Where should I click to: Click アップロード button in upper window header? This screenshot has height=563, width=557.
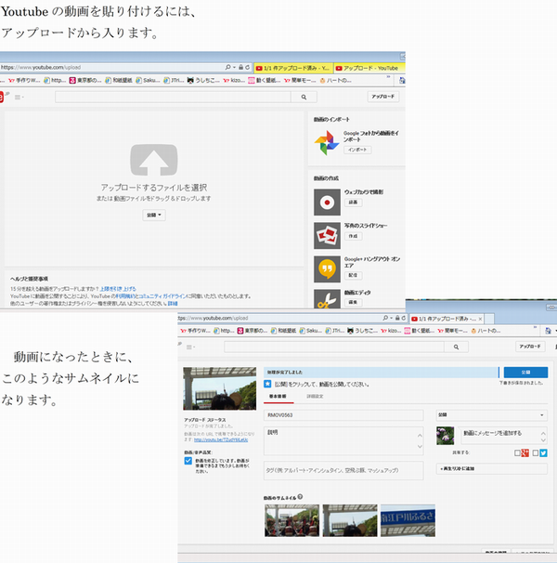(x=382, y=97)
